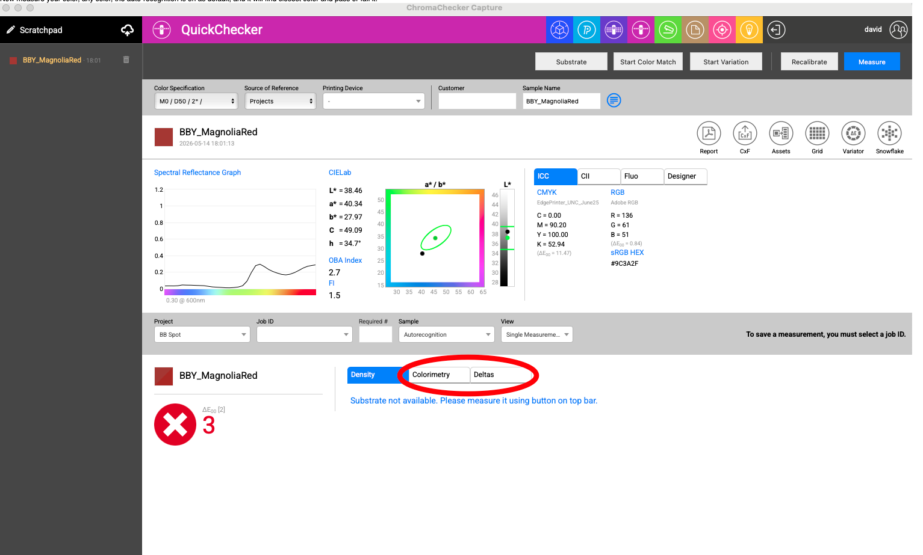Screen dimensions: 923x555
Task: Click the OBA Index link
Action: tap(345, 260)
